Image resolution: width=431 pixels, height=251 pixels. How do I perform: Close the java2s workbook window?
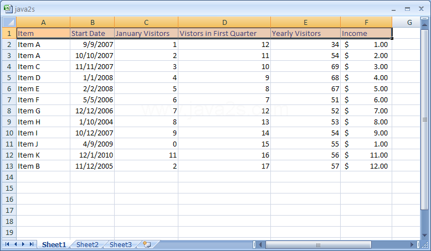[421, 9]
